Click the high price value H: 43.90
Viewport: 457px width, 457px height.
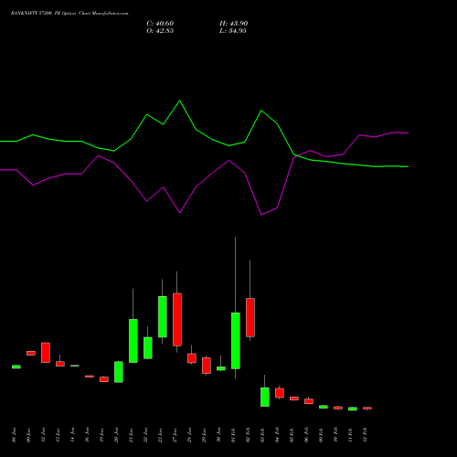coord(233,24)
